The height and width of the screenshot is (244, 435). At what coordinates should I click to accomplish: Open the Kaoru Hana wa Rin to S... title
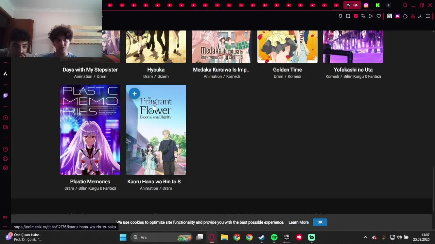pyautogui.click(x=156, y=182)
